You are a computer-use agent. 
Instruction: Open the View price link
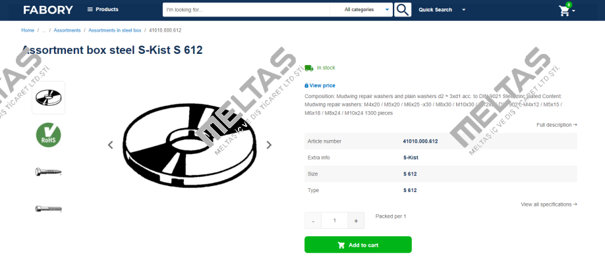click(x=320, y=85)
